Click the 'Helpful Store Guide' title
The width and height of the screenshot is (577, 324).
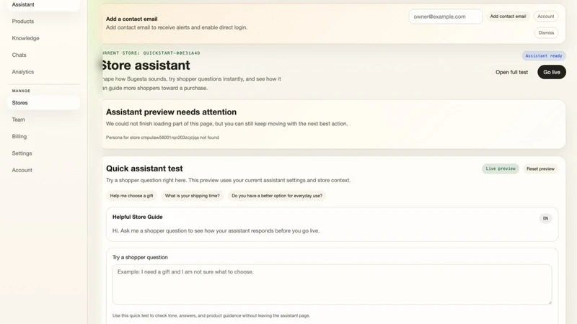click(x=137, y=217)
